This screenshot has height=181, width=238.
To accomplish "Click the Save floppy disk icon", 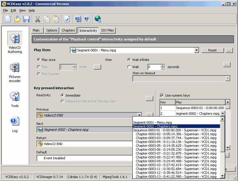I will (x=26, y=19).
